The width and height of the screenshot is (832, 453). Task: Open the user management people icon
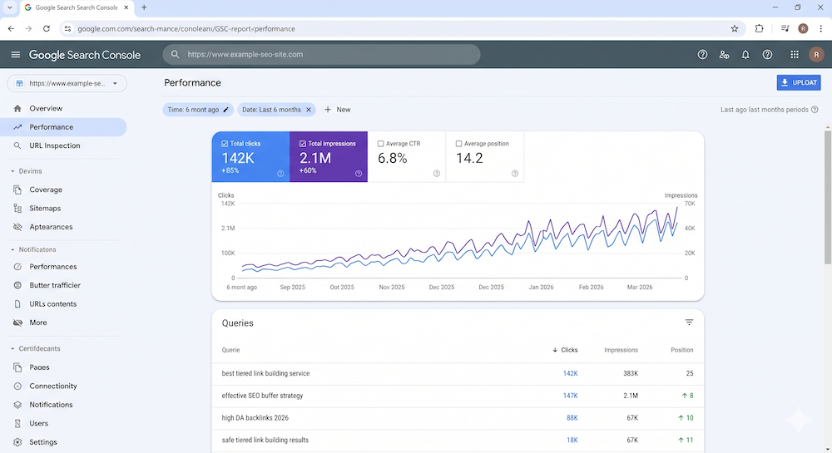[x=724, y=55]
